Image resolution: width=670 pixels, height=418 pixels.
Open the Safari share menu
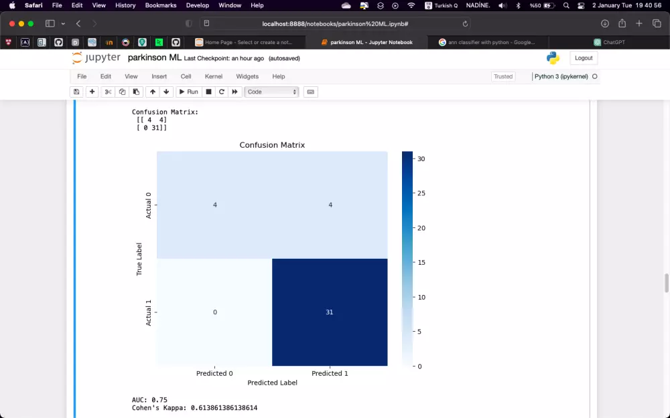[622, 23]
